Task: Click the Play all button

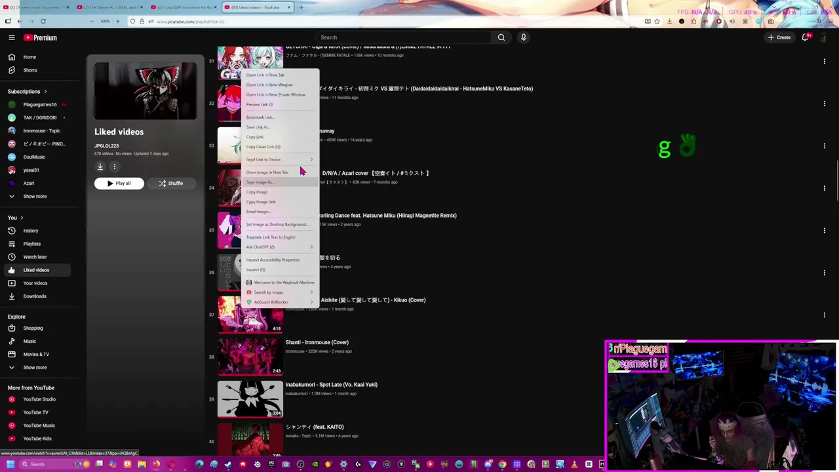Action: [x=119, y=184]
